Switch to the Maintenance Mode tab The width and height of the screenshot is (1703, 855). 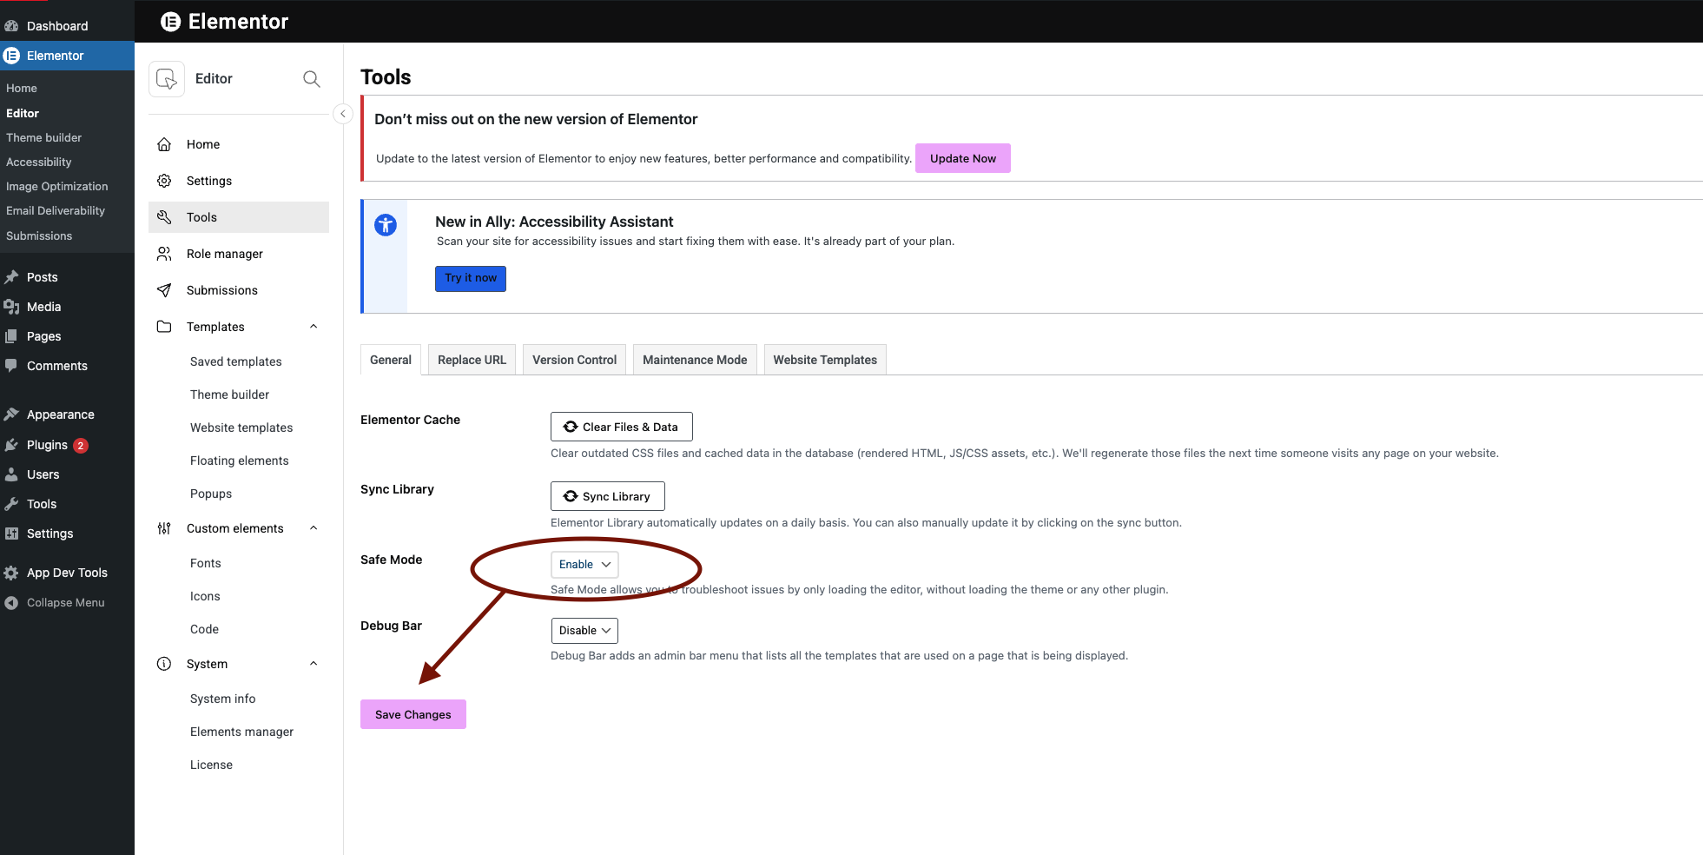695,360
